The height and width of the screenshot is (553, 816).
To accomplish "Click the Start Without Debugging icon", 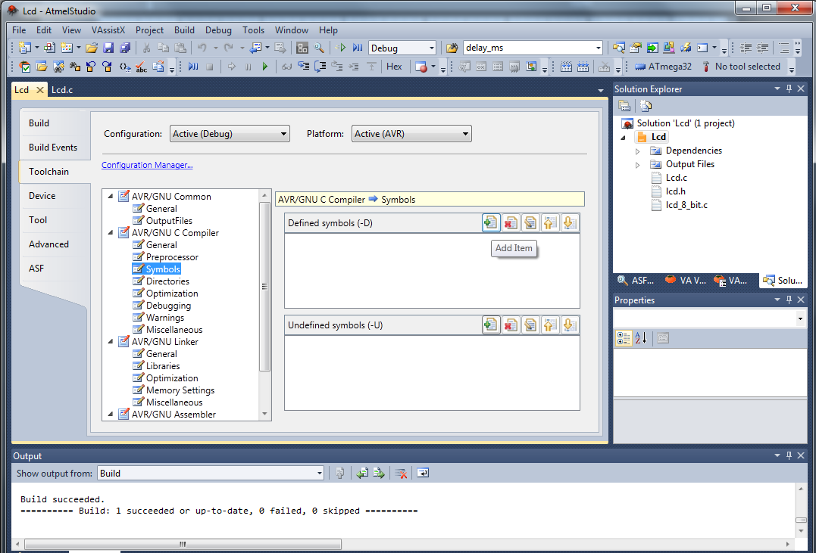I will 341,48.
